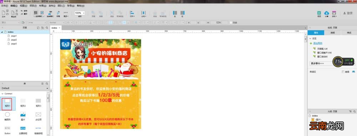Open the distribute dropdown icon
357x136 pixels.
144,13
